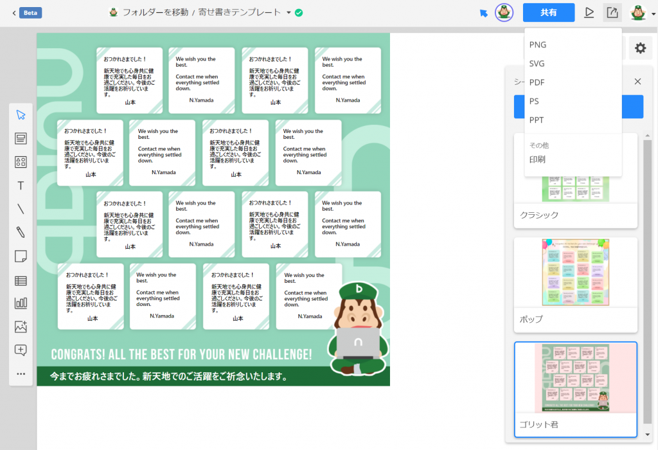Add a sticky note element
This screenshot has height=450, width=658.
coord(21,256)
